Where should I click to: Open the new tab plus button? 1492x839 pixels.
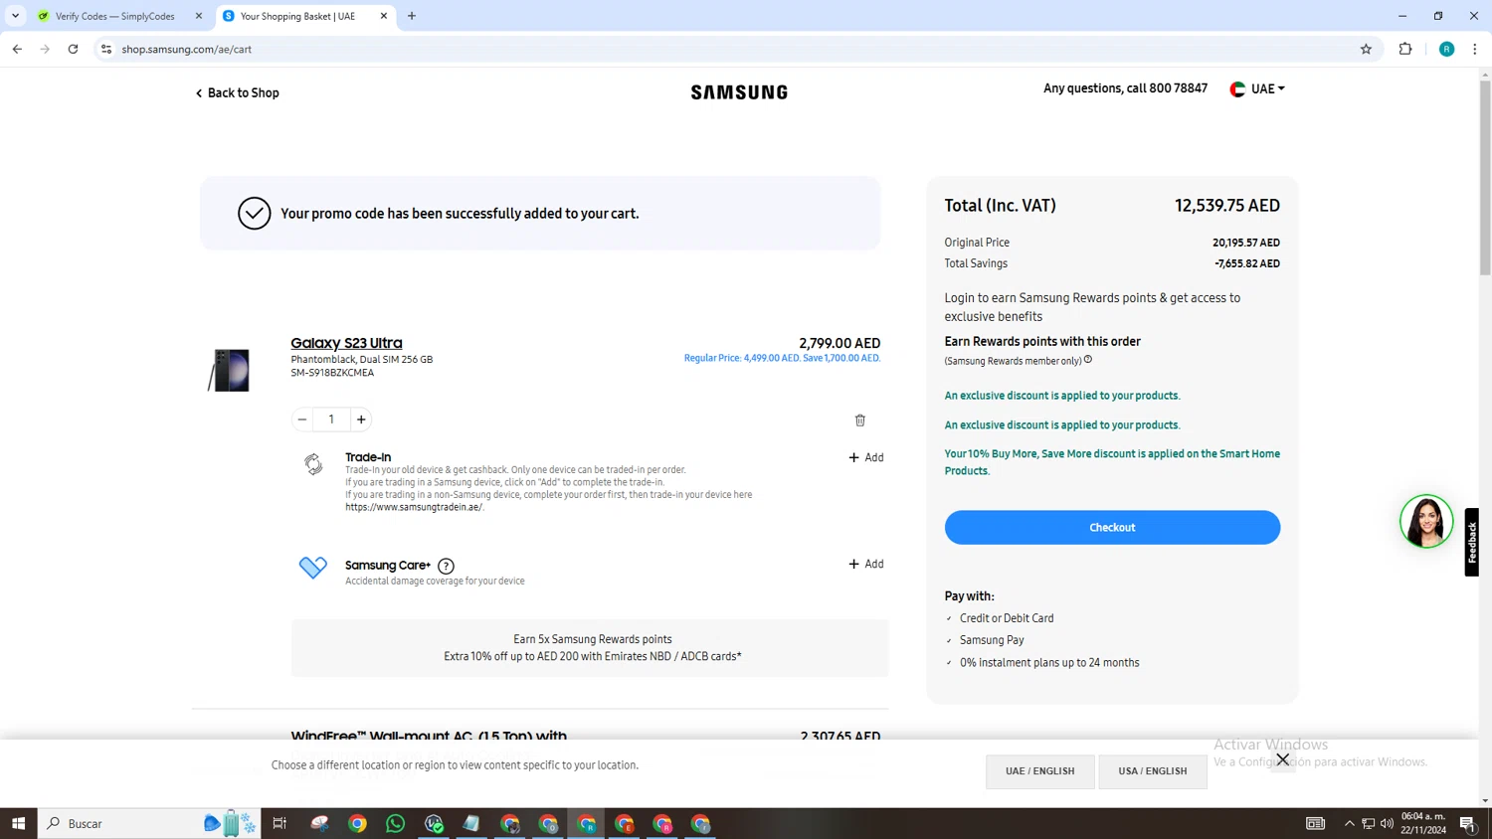click(x=412, y=16)
